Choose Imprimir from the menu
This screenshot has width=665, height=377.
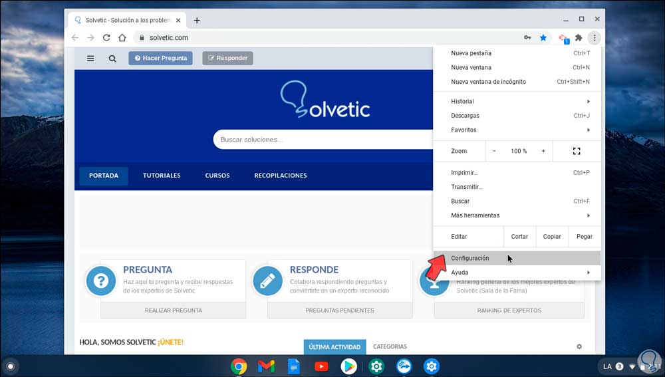pos(517,173)
